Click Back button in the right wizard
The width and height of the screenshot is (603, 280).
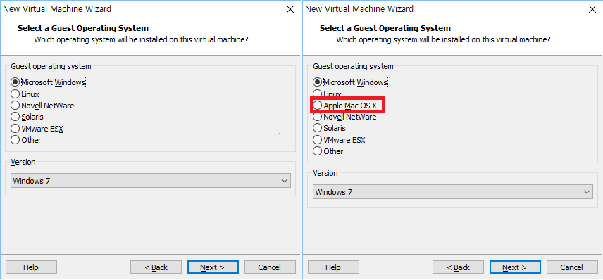coord(458,267)
